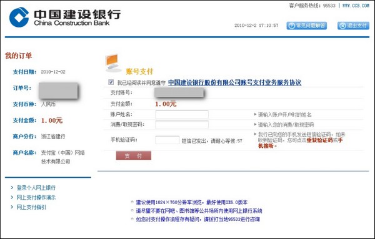Click the 客户服务热线: 95533 text
The height and width of the screenshot is (239, 375).
click(312, 6)
